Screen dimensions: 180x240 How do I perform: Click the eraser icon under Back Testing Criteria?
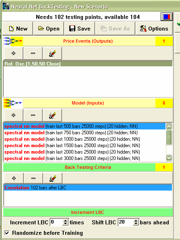coord(53,178)
